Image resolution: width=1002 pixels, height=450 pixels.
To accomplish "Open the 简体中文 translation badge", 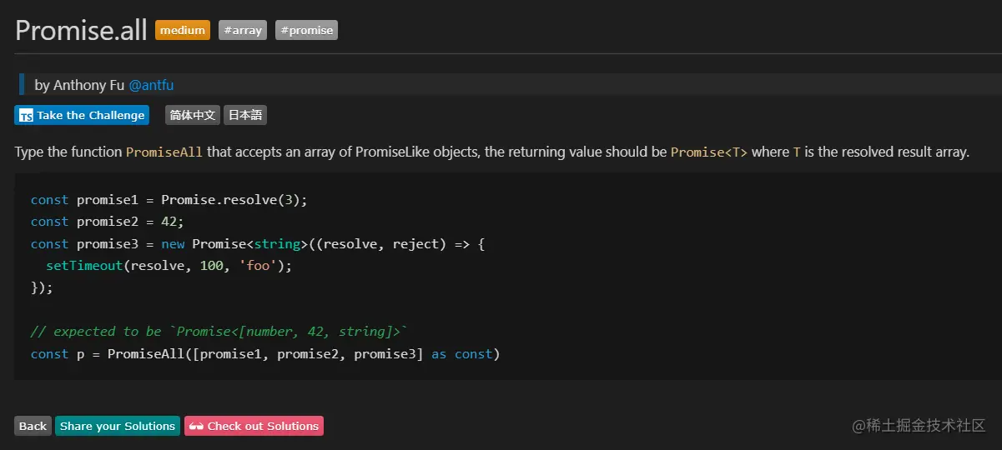I will coord(193,115).
